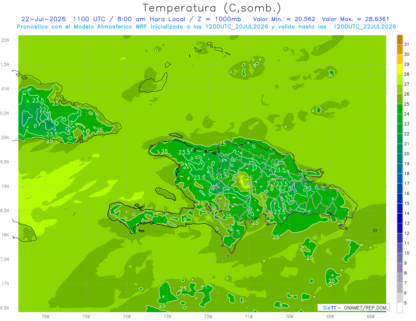
Task: Click the '21N' latitude axis label
Action: (x=6, y=89)
